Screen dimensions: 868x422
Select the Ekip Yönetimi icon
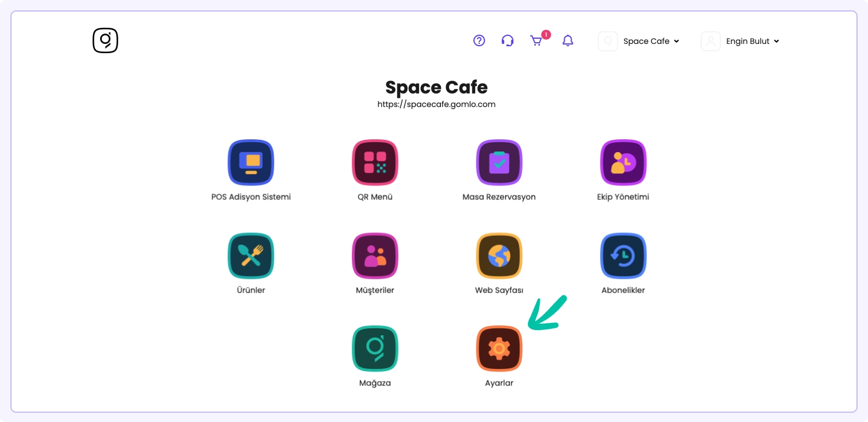pyautogui.click(x=623, y=162)
